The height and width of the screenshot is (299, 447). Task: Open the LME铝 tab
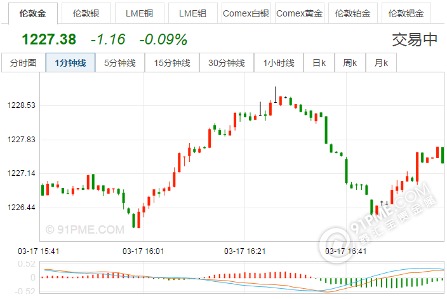click(x=193, y=13)
